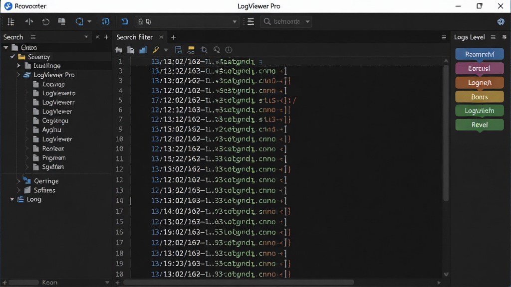Viewport: 511px width, 287px height.
Task: Expand the Sofiires tree node
Action: point(18,190)
